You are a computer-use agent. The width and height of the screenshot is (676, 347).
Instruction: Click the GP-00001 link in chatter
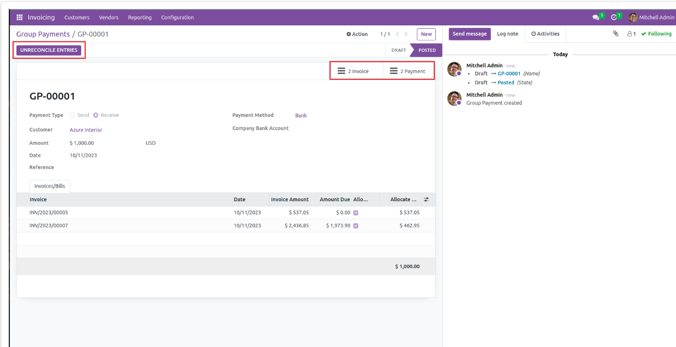(x=509, y=74)
